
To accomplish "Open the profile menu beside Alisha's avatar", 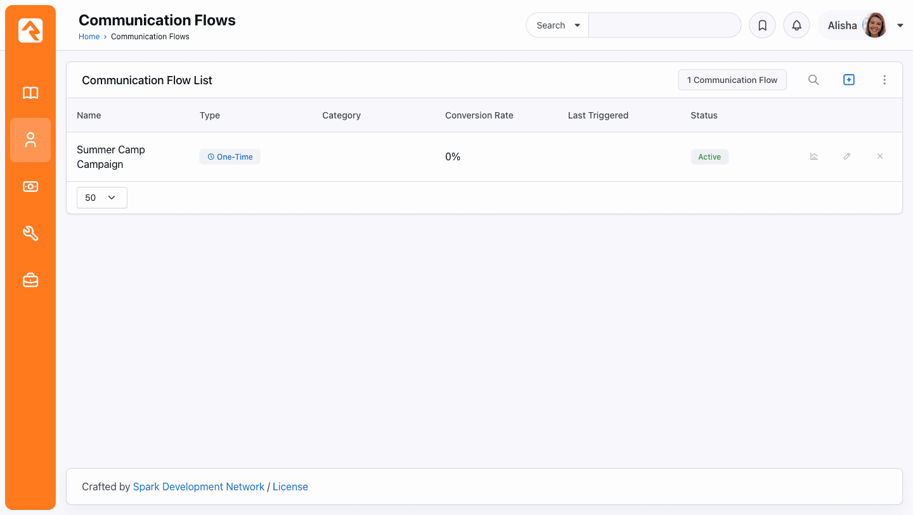I will [900, 25].
